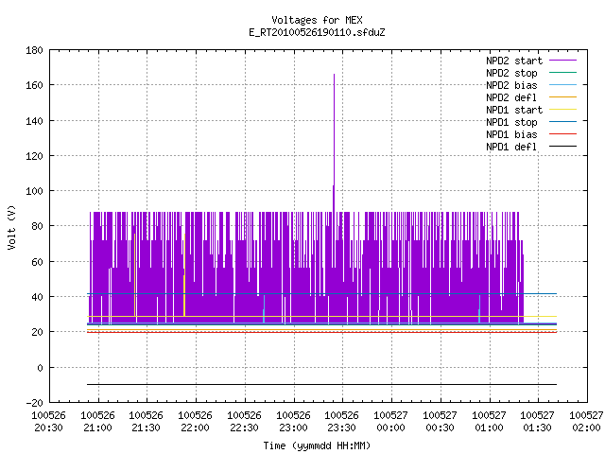Click the black NPD1 defl legend line
The image size is (605, 454).
coord(563,147)
